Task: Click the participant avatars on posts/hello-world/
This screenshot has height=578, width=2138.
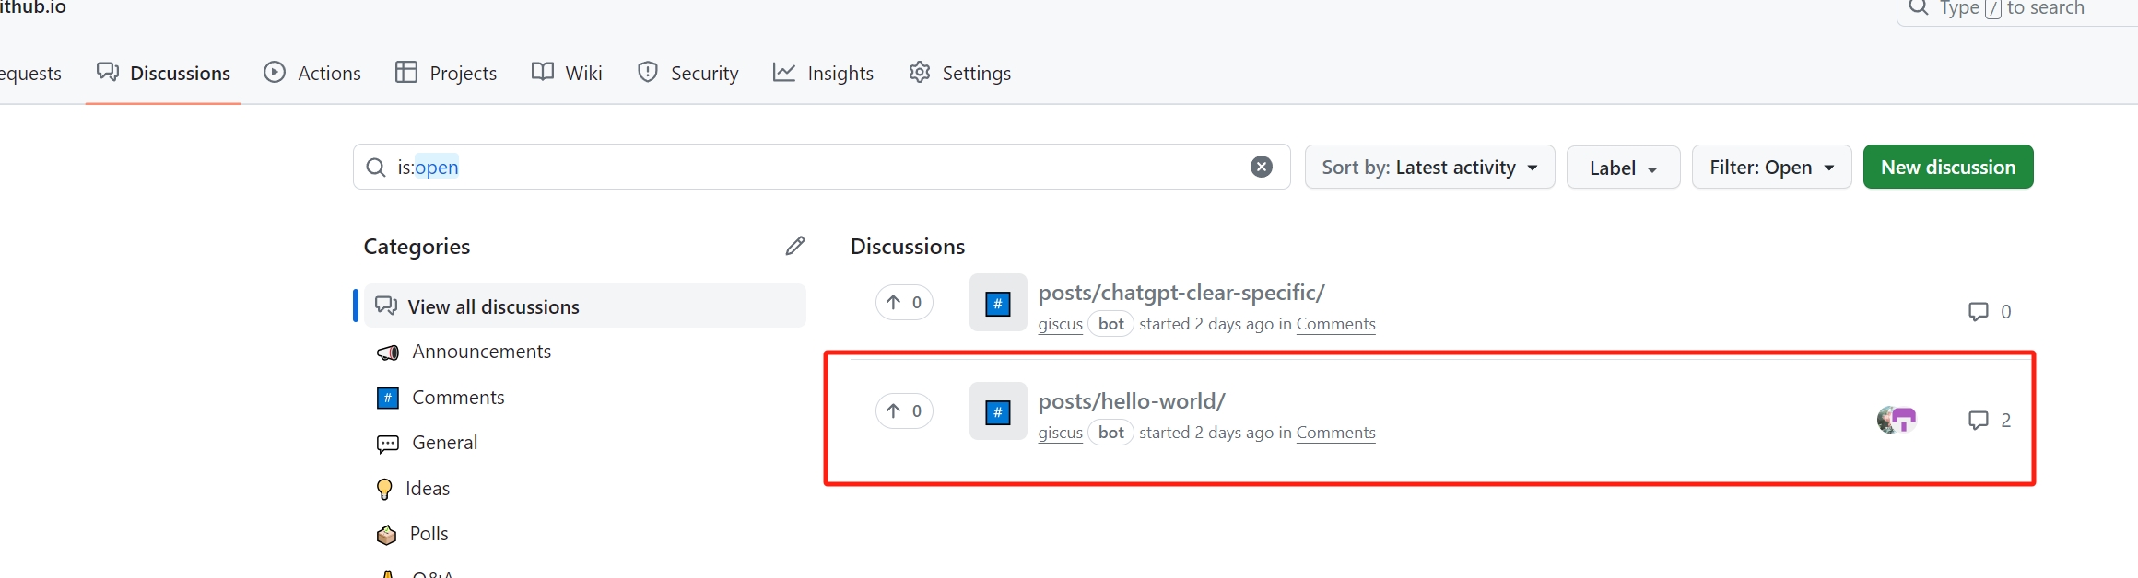Action: click(1897, 420)
